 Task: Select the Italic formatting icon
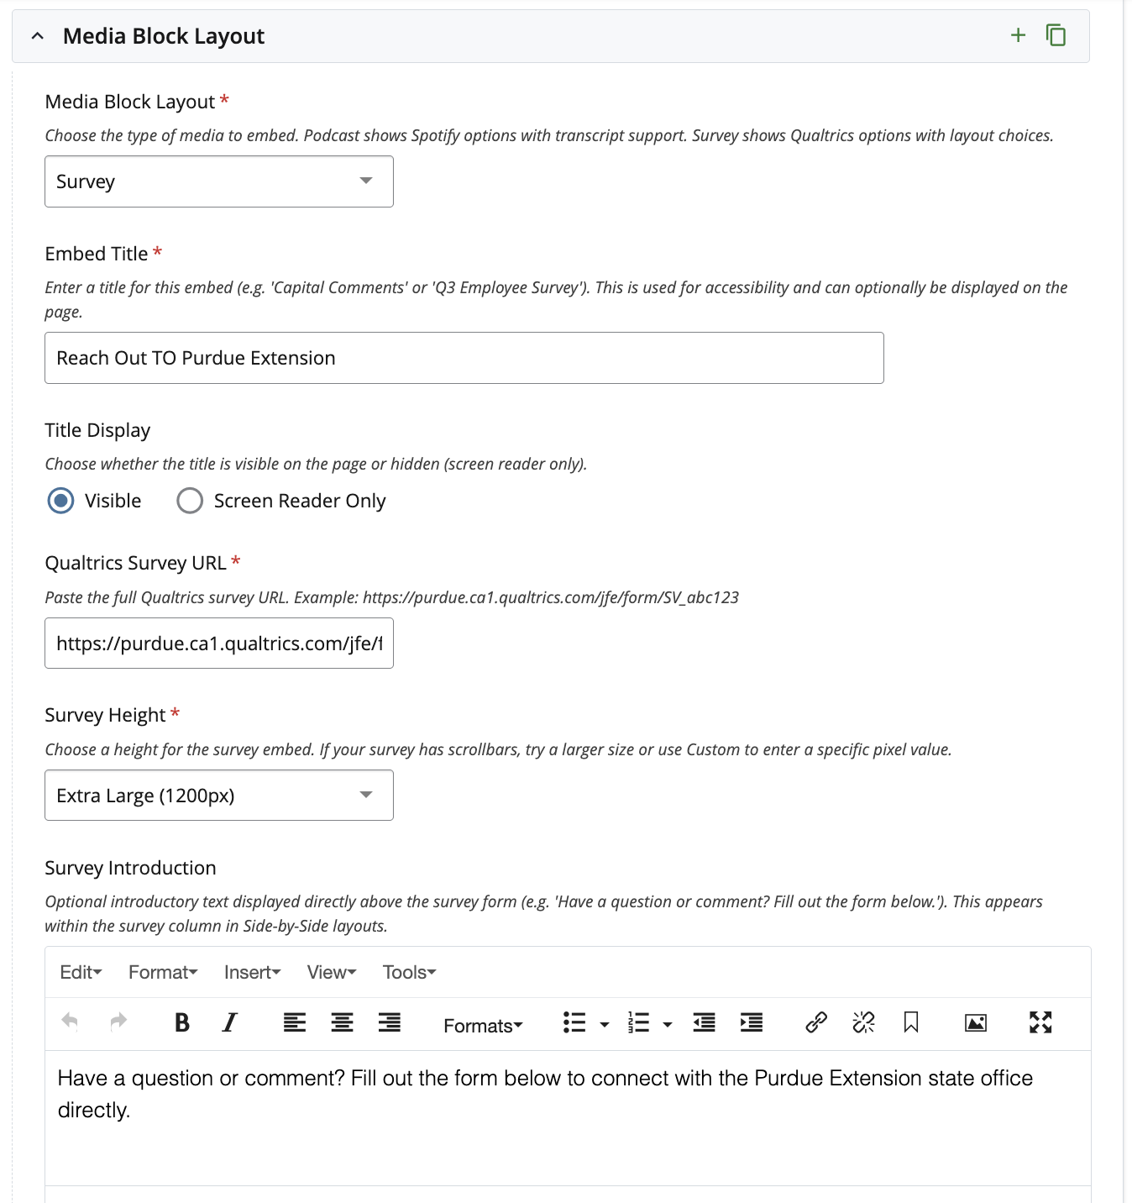(228, 1023)
